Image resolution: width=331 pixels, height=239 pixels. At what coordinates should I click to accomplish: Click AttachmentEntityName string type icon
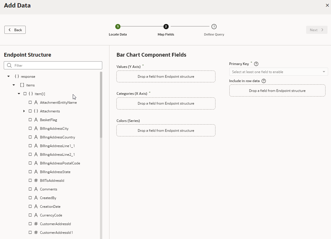(36, 102)
